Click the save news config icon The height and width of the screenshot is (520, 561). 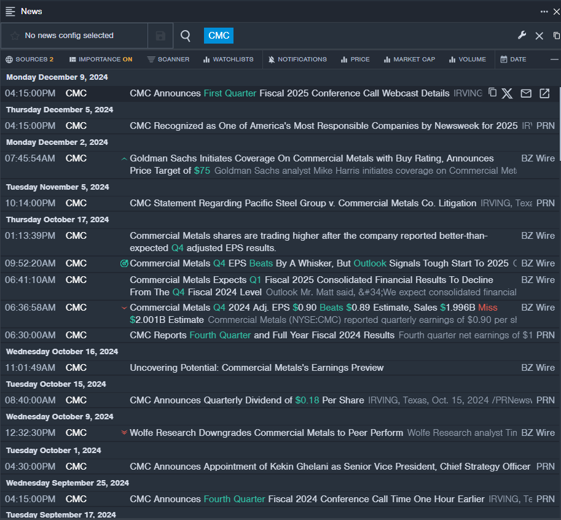[x=160, y=36]
